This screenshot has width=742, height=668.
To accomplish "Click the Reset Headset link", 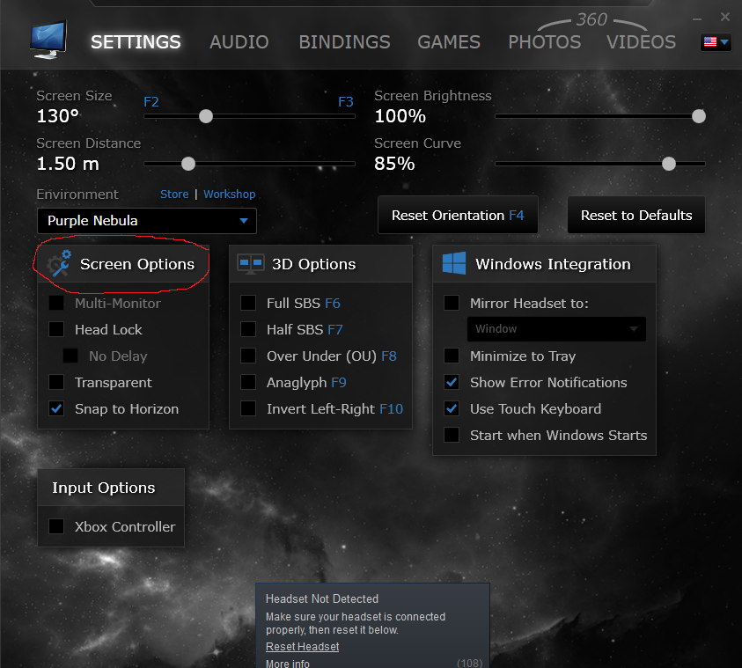I will tap(303, 647).
